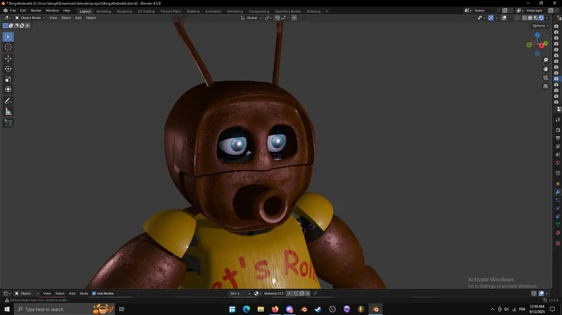This screenshot has width=562, height=315.
Task: Open Global transform orientation dropdown
Action: (252, 18)
